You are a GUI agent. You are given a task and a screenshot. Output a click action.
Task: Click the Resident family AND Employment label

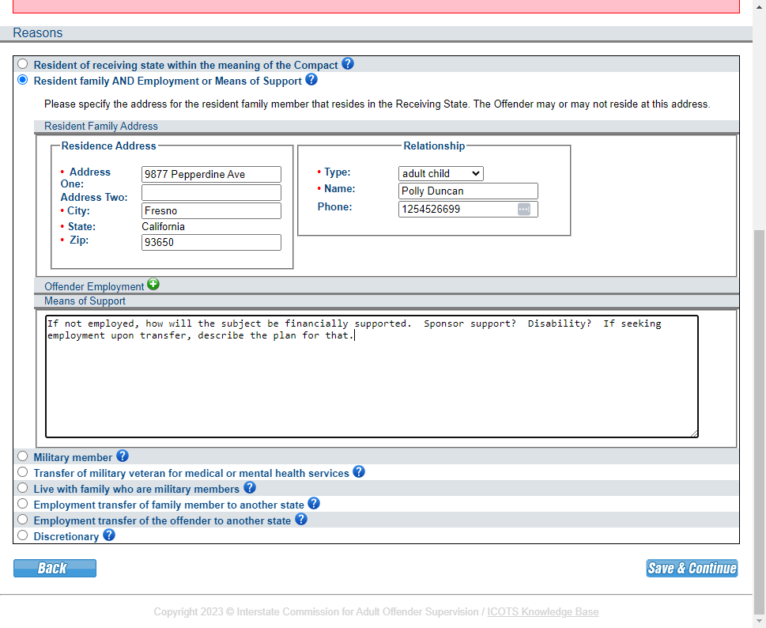click(x=168, y=81)
